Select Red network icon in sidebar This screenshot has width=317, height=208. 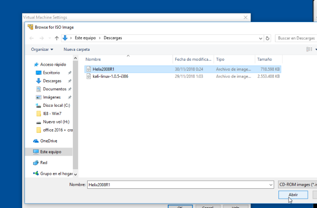[36, 162]
